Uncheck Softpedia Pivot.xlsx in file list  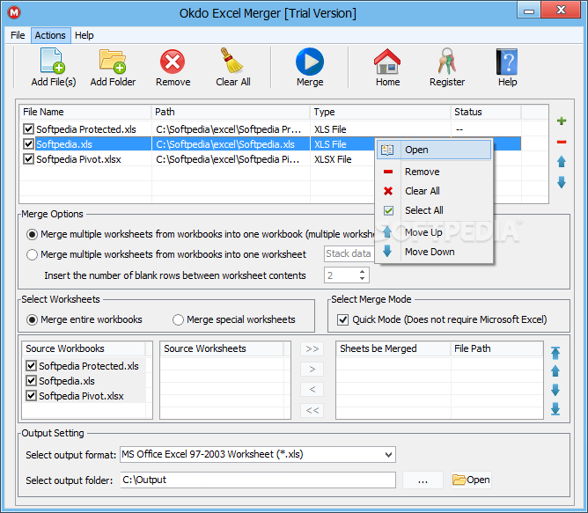click(28, 159)
